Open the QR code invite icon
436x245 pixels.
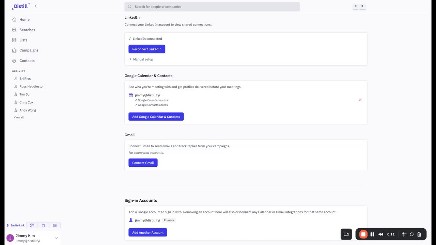point(32,225)
